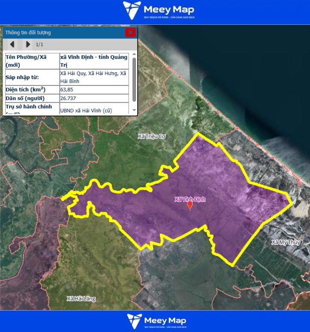Select the Xã Mỹ Thủy map label
The image size is (310, 332).
pos(286,242)
